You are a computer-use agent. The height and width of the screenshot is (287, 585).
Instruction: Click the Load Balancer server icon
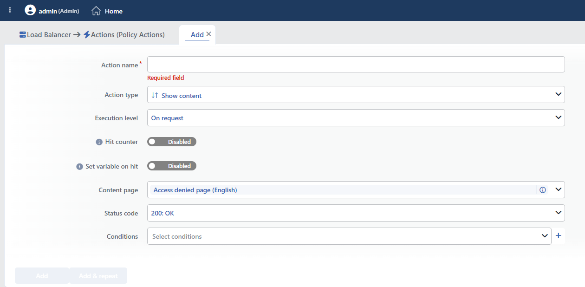click(x=23, y=34)
